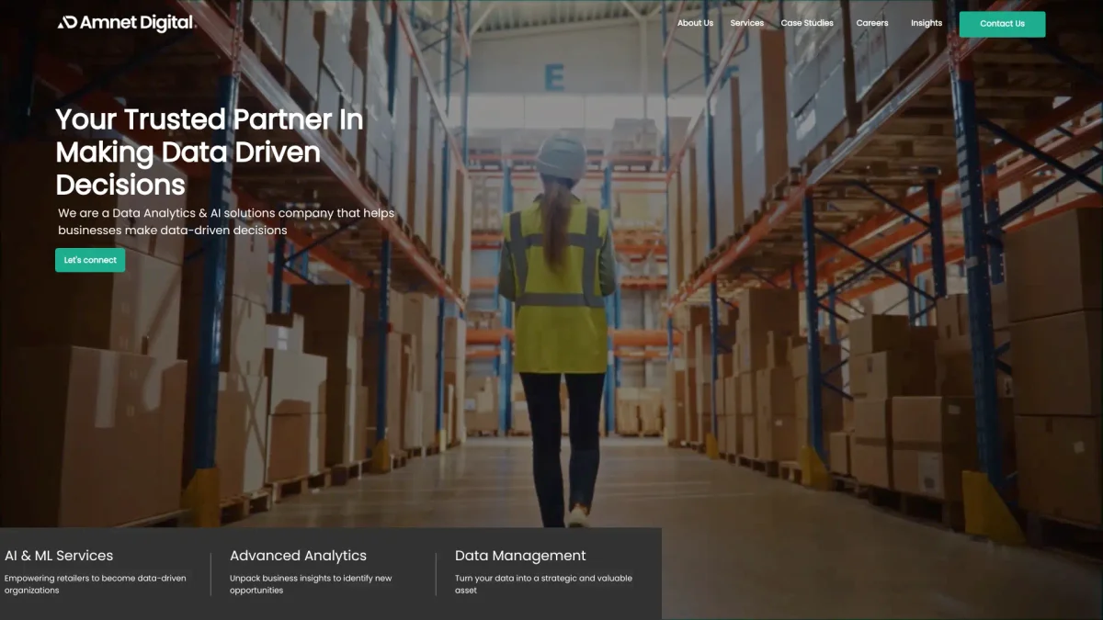Click the warehouse worker in yellow vest
Screen dimensions: 1103x620
click(558, 303)
